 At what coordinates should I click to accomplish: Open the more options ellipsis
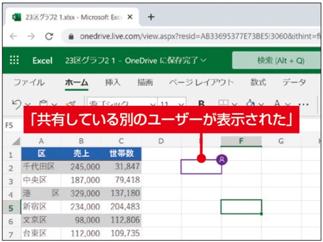point(304,105)
